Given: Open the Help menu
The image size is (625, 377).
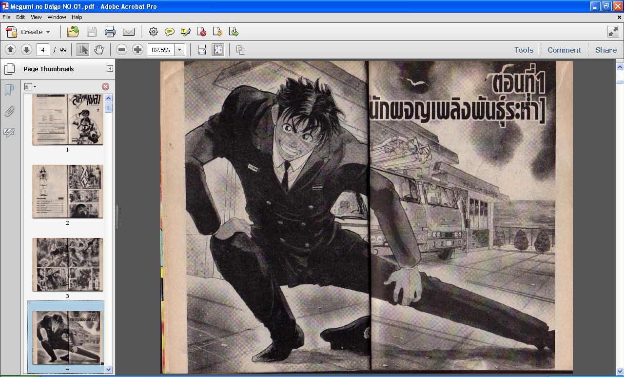Looking at the screenshot, I should click(77, 17).
